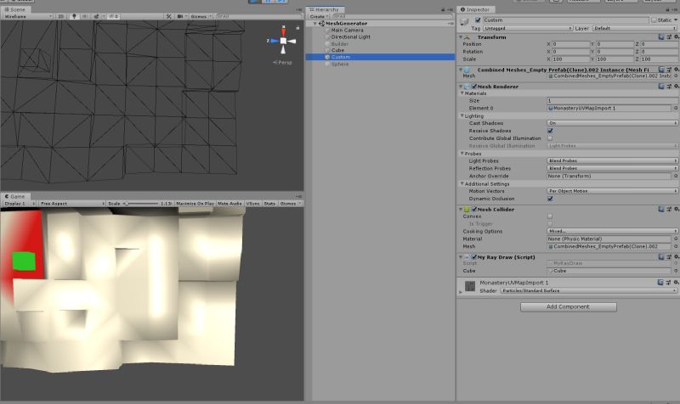
Task: Open Game view Gizmos button
Action: pos(289,203)
